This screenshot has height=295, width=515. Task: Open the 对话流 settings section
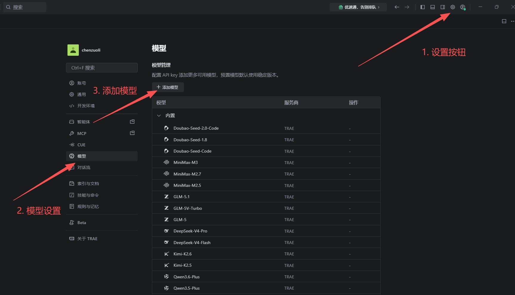(x=102, y=167)
